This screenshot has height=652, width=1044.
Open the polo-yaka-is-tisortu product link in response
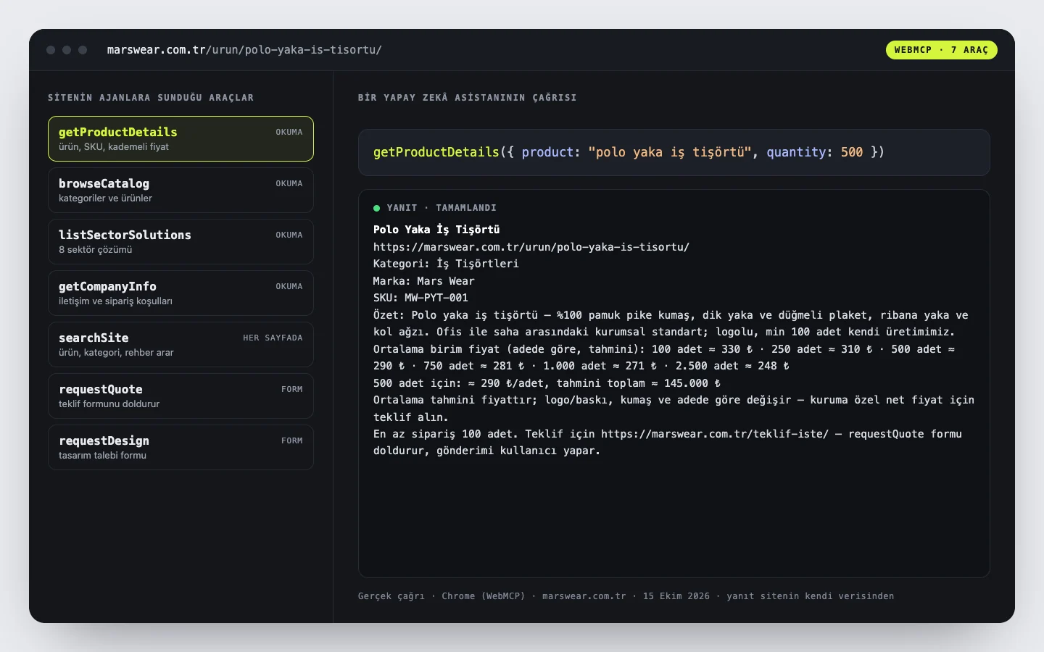[x=531, y=247]
